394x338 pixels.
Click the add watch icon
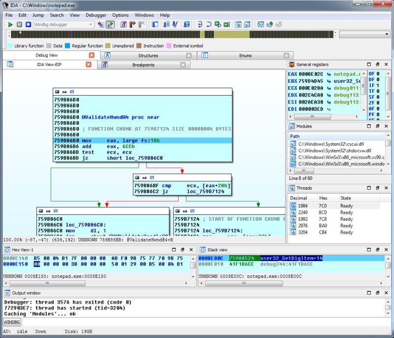pos(269,24)
